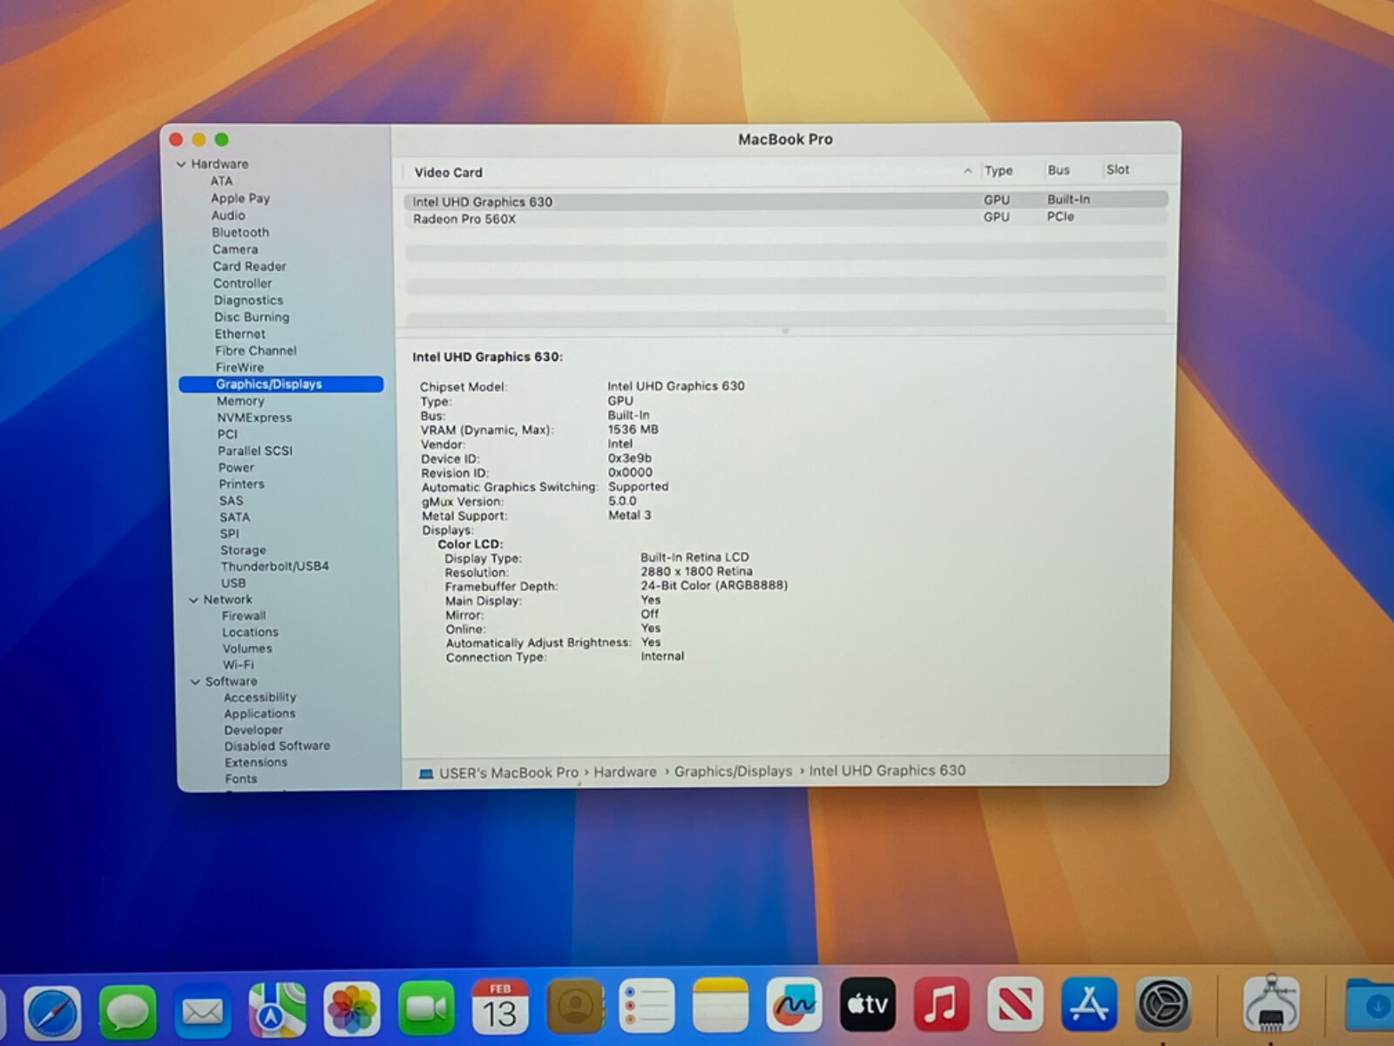
Task: Click Graphics/Displays in the path bar
Action: click(x=733, y=771)
